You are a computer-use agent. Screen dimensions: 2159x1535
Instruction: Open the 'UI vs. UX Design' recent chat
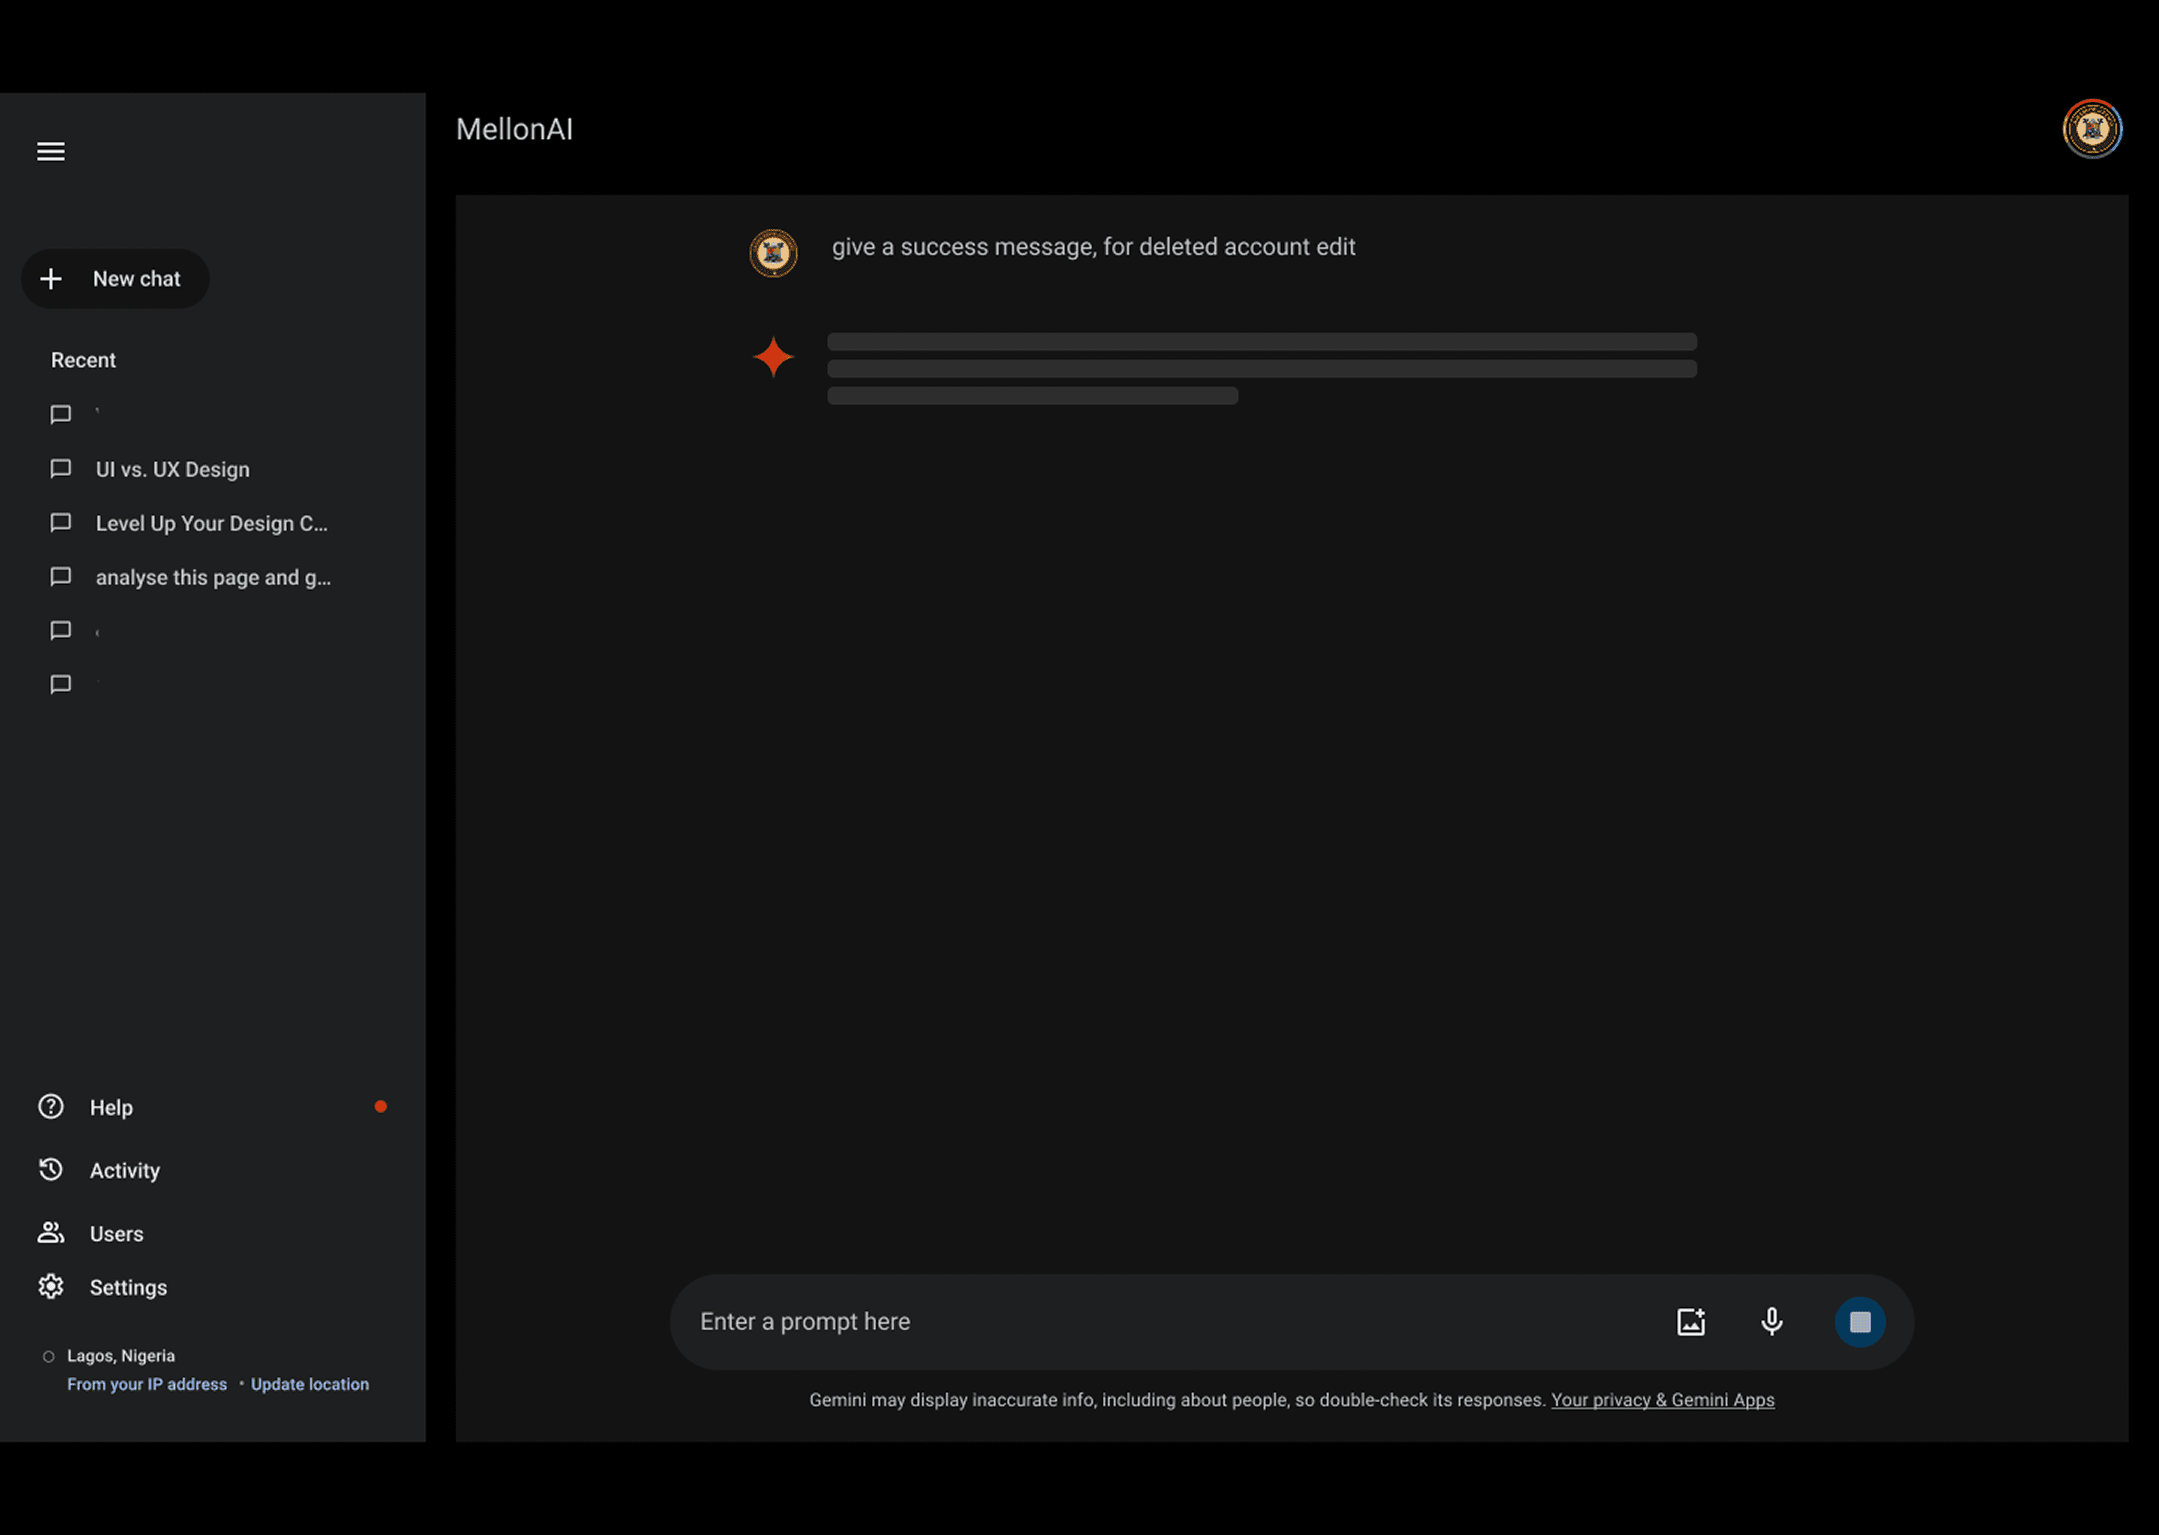172,468
